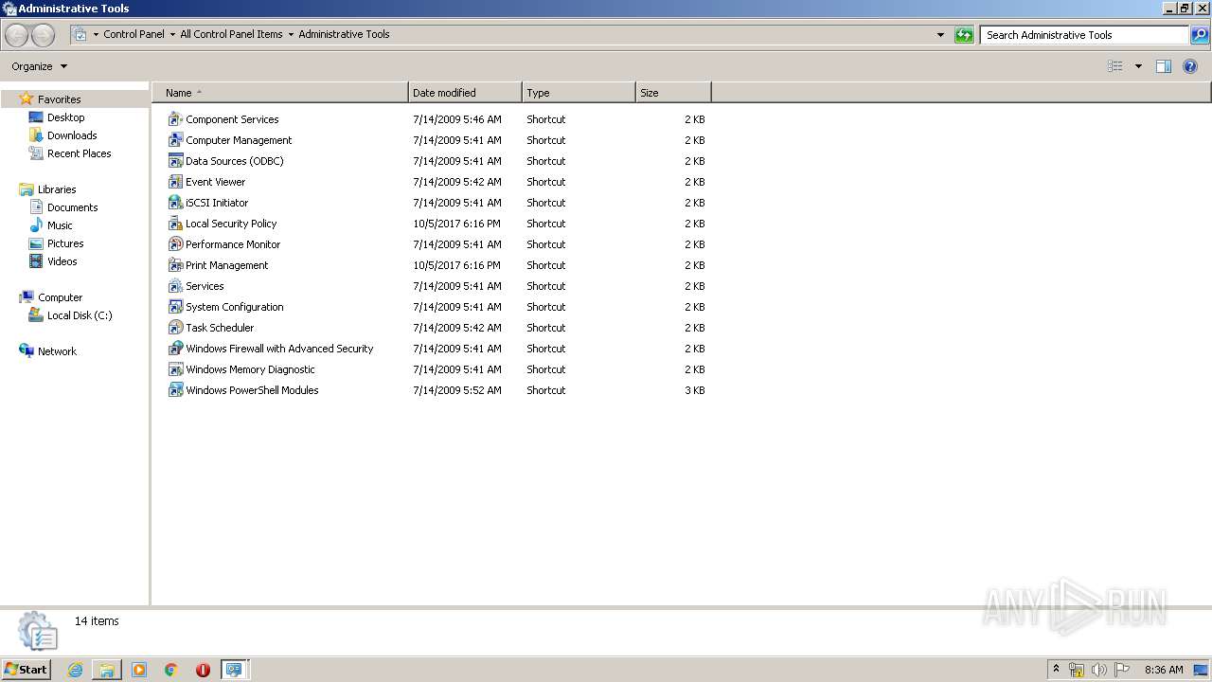Open the Component Services shortcut icon
Screen dimensions: 1212x682
[x=175, y=119]
